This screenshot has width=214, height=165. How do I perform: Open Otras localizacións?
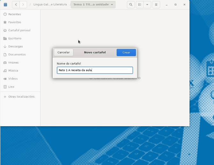pos(21,97)
